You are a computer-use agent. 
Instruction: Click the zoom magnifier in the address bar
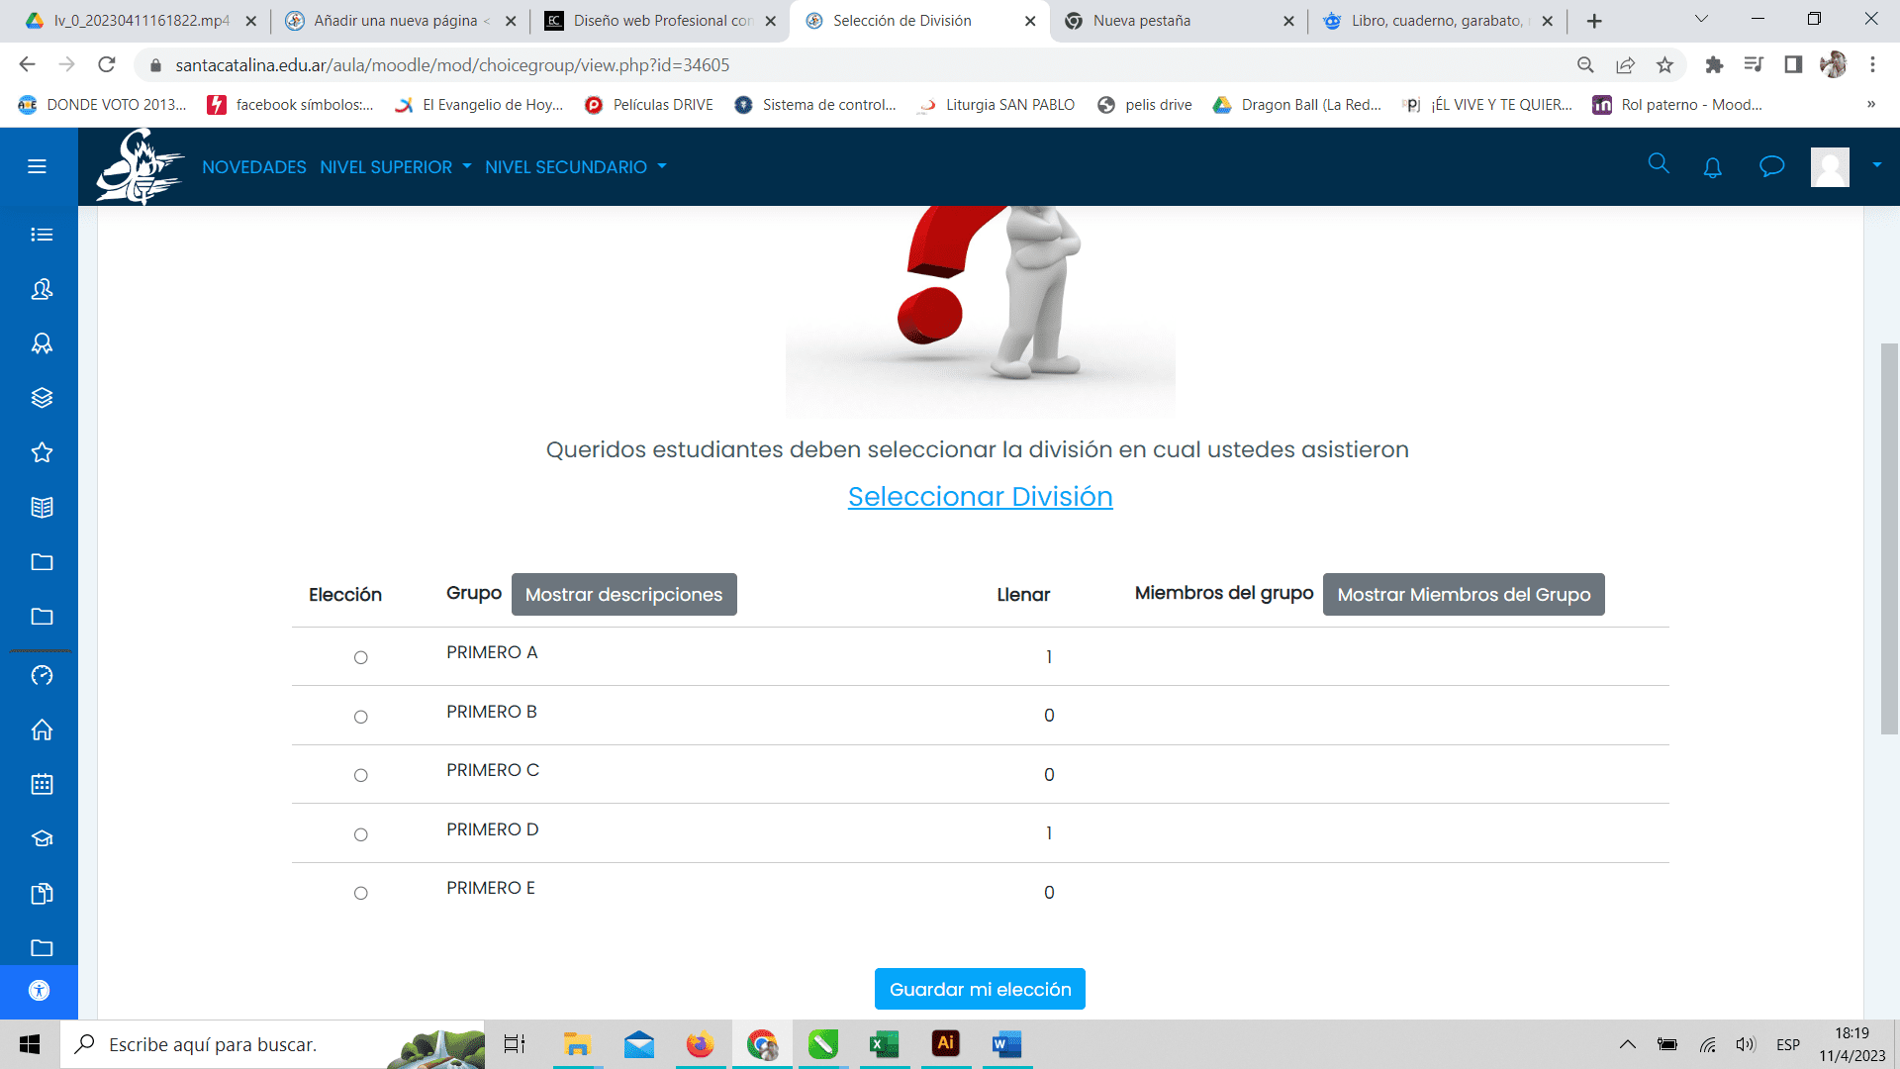pyautogui.click(x=1585, y=64)
